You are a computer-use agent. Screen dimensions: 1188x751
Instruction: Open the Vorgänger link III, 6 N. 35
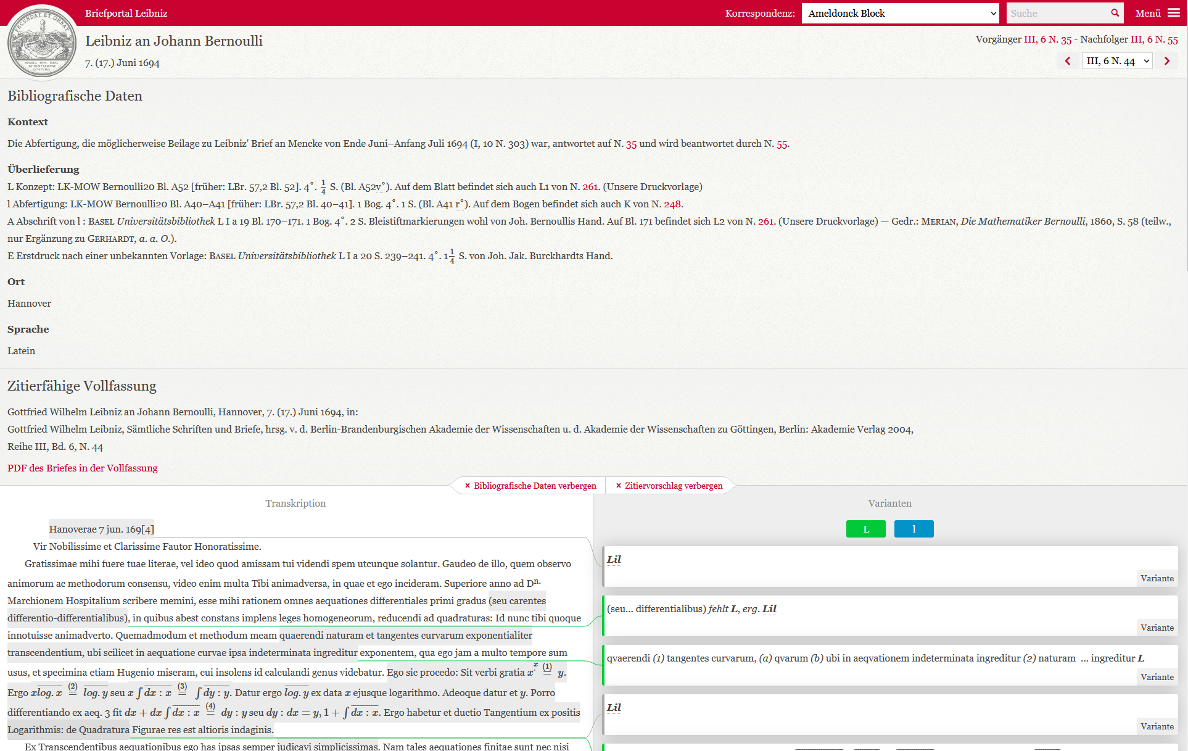[1048, 39]
